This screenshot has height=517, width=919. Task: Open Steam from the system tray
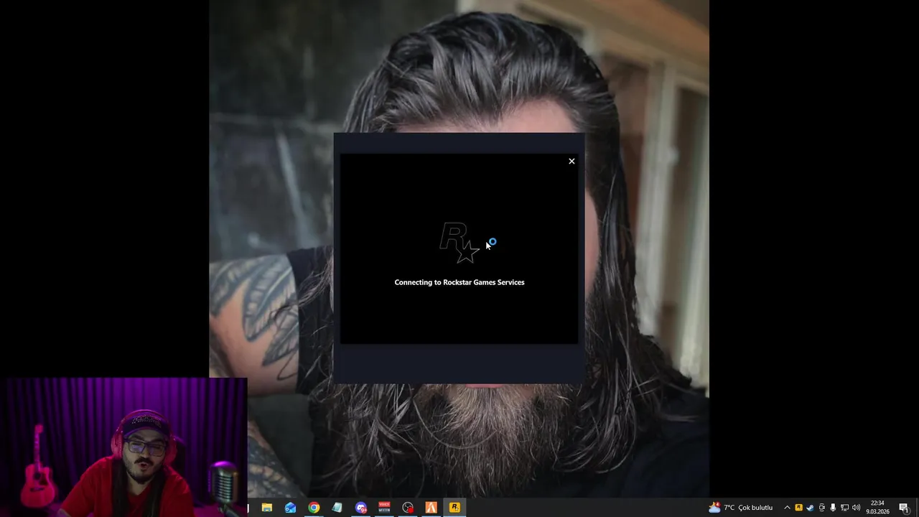[810, 508]
